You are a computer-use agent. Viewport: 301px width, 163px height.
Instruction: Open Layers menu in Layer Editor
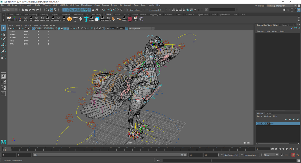(259, 116)
